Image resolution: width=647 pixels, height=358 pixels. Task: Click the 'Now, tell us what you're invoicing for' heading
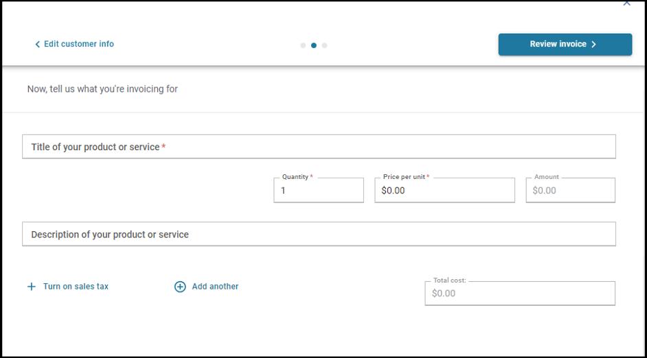tap(102, 88)
